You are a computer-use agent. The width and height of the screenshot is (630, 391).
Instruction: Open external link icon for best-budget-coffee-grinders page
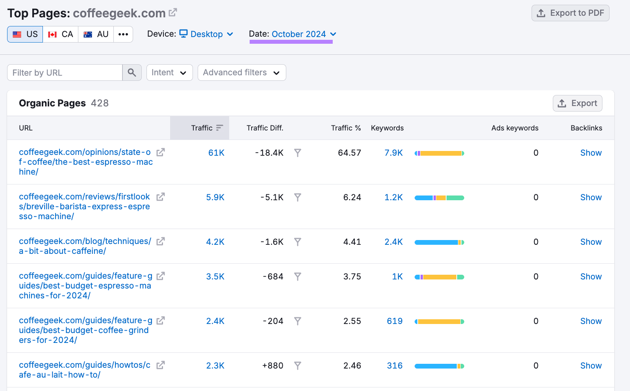pyautogui.click(x=160, y=321)
